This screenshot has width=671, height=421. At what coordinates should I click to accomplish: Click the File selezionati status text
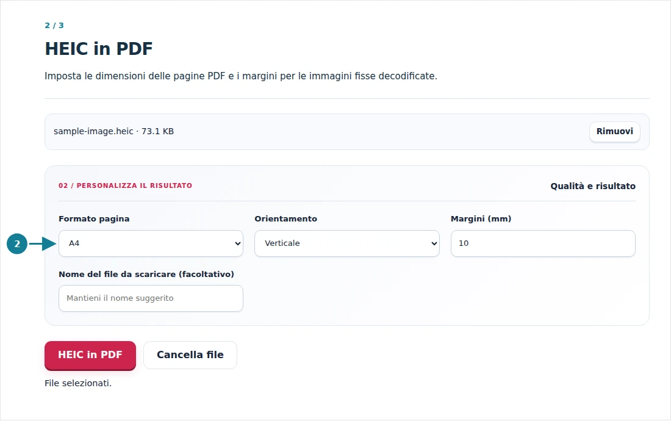pyautogui.click(x=78, y=383)
